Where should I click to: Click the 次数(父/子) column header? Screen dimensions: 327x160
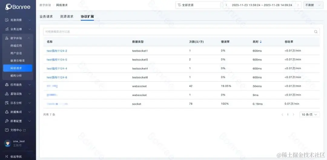pyautogui.click(x=196, y=42)
